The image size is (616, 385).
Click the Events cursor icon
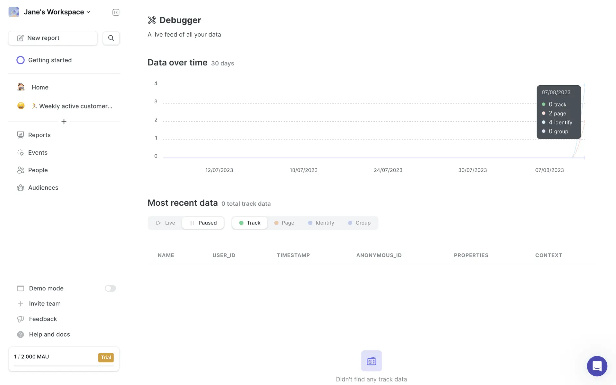21,152
